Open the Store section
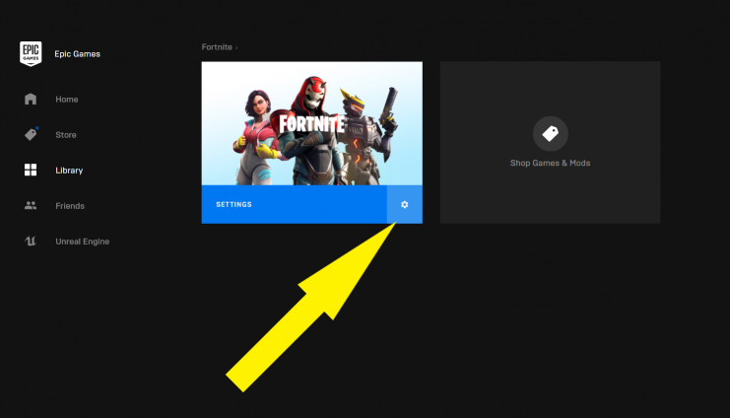730x418 pixels. click(x=66, y=135)
